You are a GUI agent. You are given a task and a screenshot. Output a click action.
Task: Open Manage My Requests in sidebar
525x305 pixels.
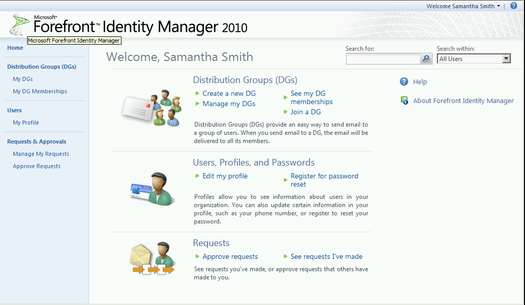point(41,154)
